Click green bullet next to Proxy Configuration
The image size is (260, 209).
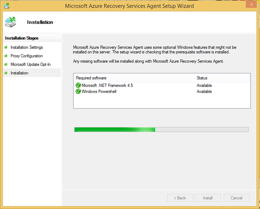[6, 56]
